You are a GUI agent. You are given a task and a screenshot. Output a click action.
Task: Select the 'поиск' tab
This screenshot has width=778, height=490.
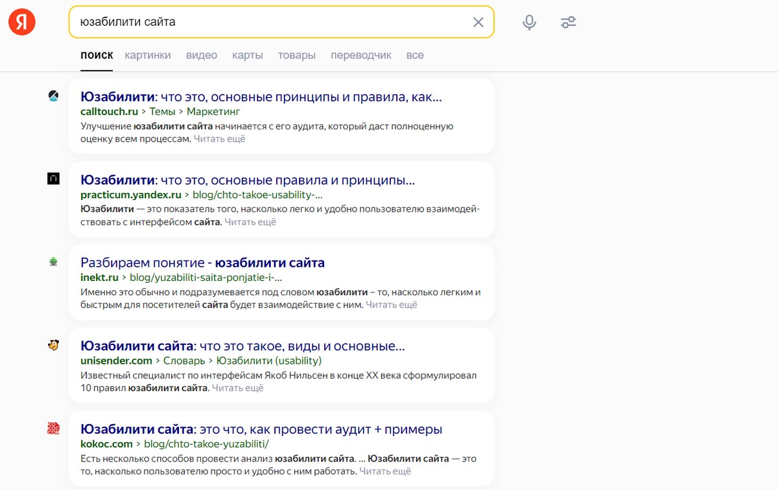[x=97, y=55]
